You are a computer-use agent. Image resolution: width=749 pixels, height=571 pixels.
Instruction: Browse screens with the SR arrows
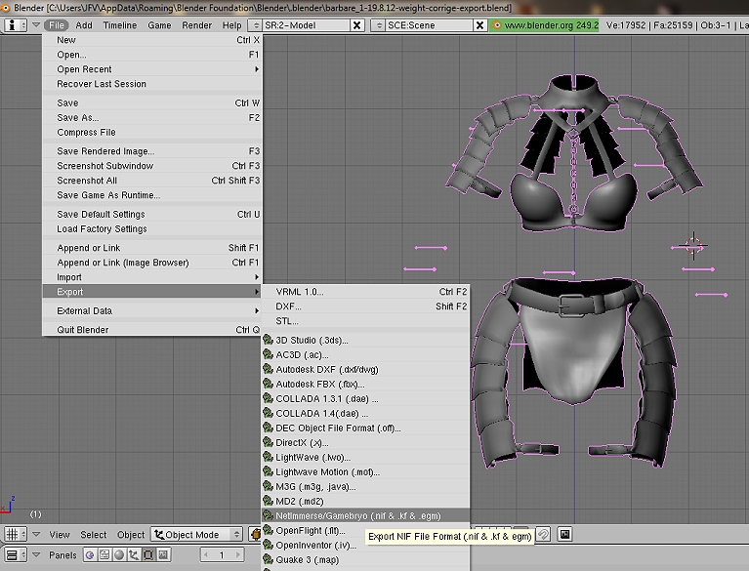[256, 25]
